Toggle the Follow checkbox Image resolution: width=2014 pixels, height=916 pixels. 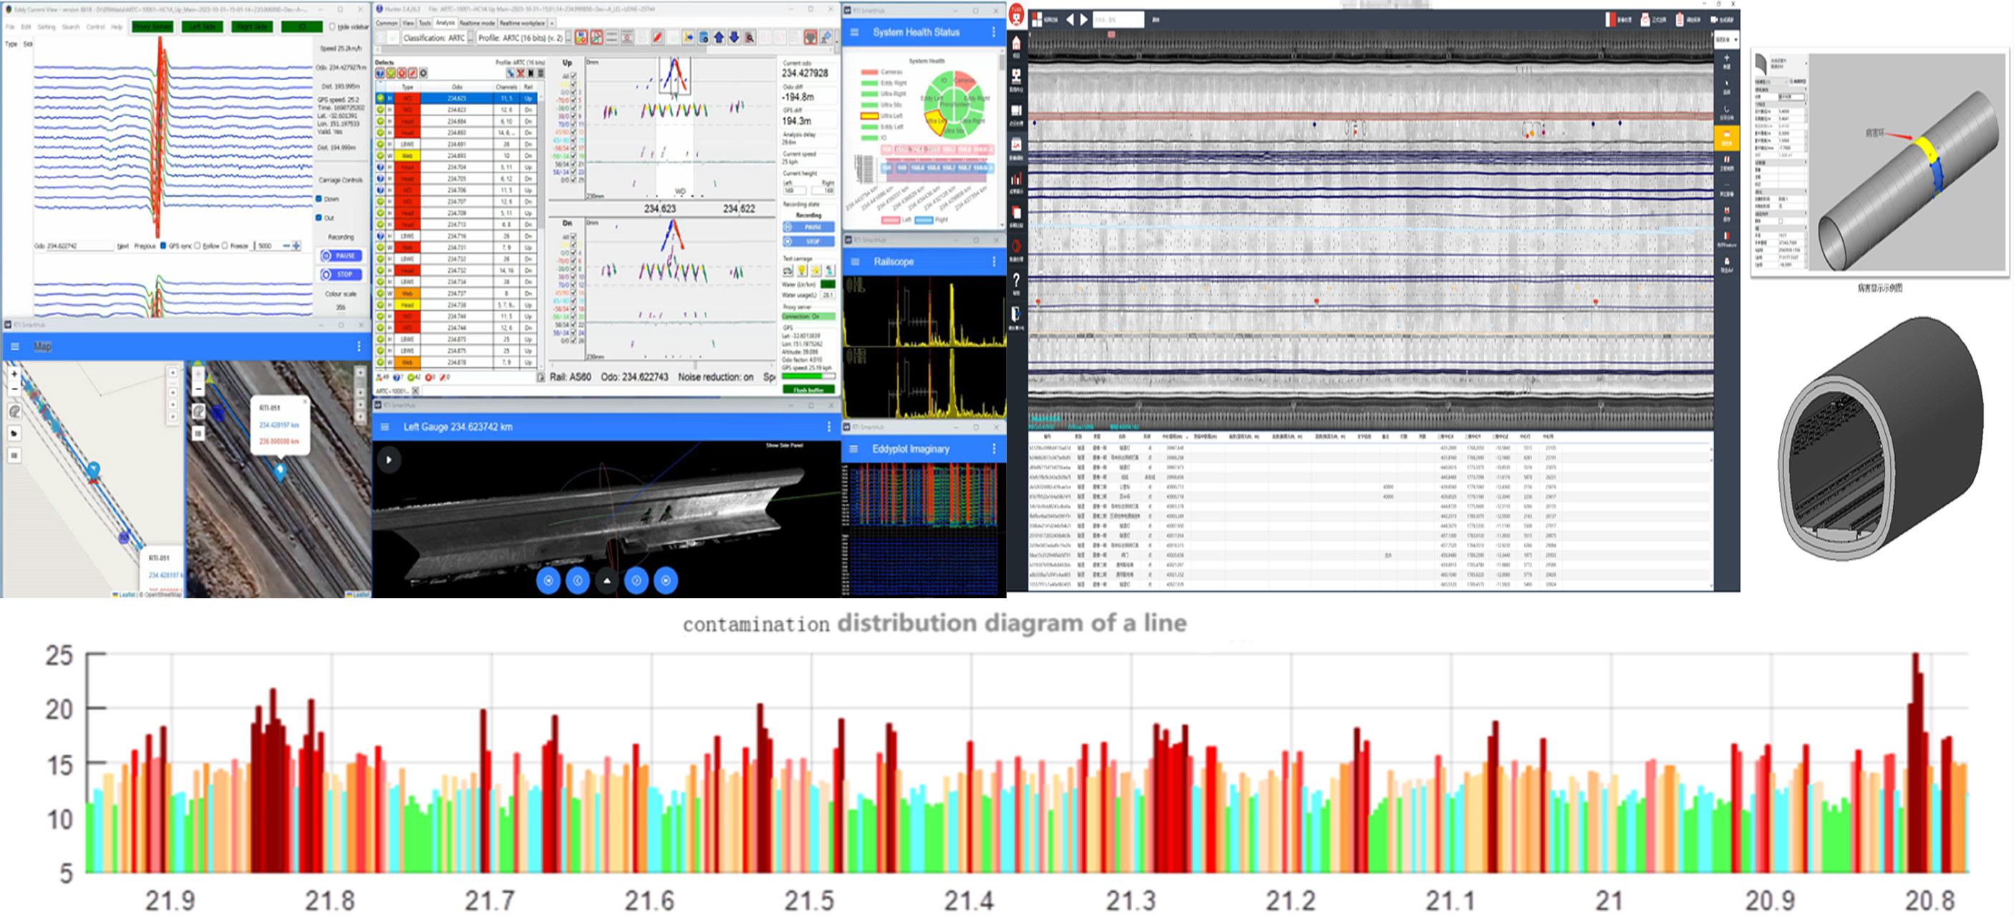click(197, 245)
